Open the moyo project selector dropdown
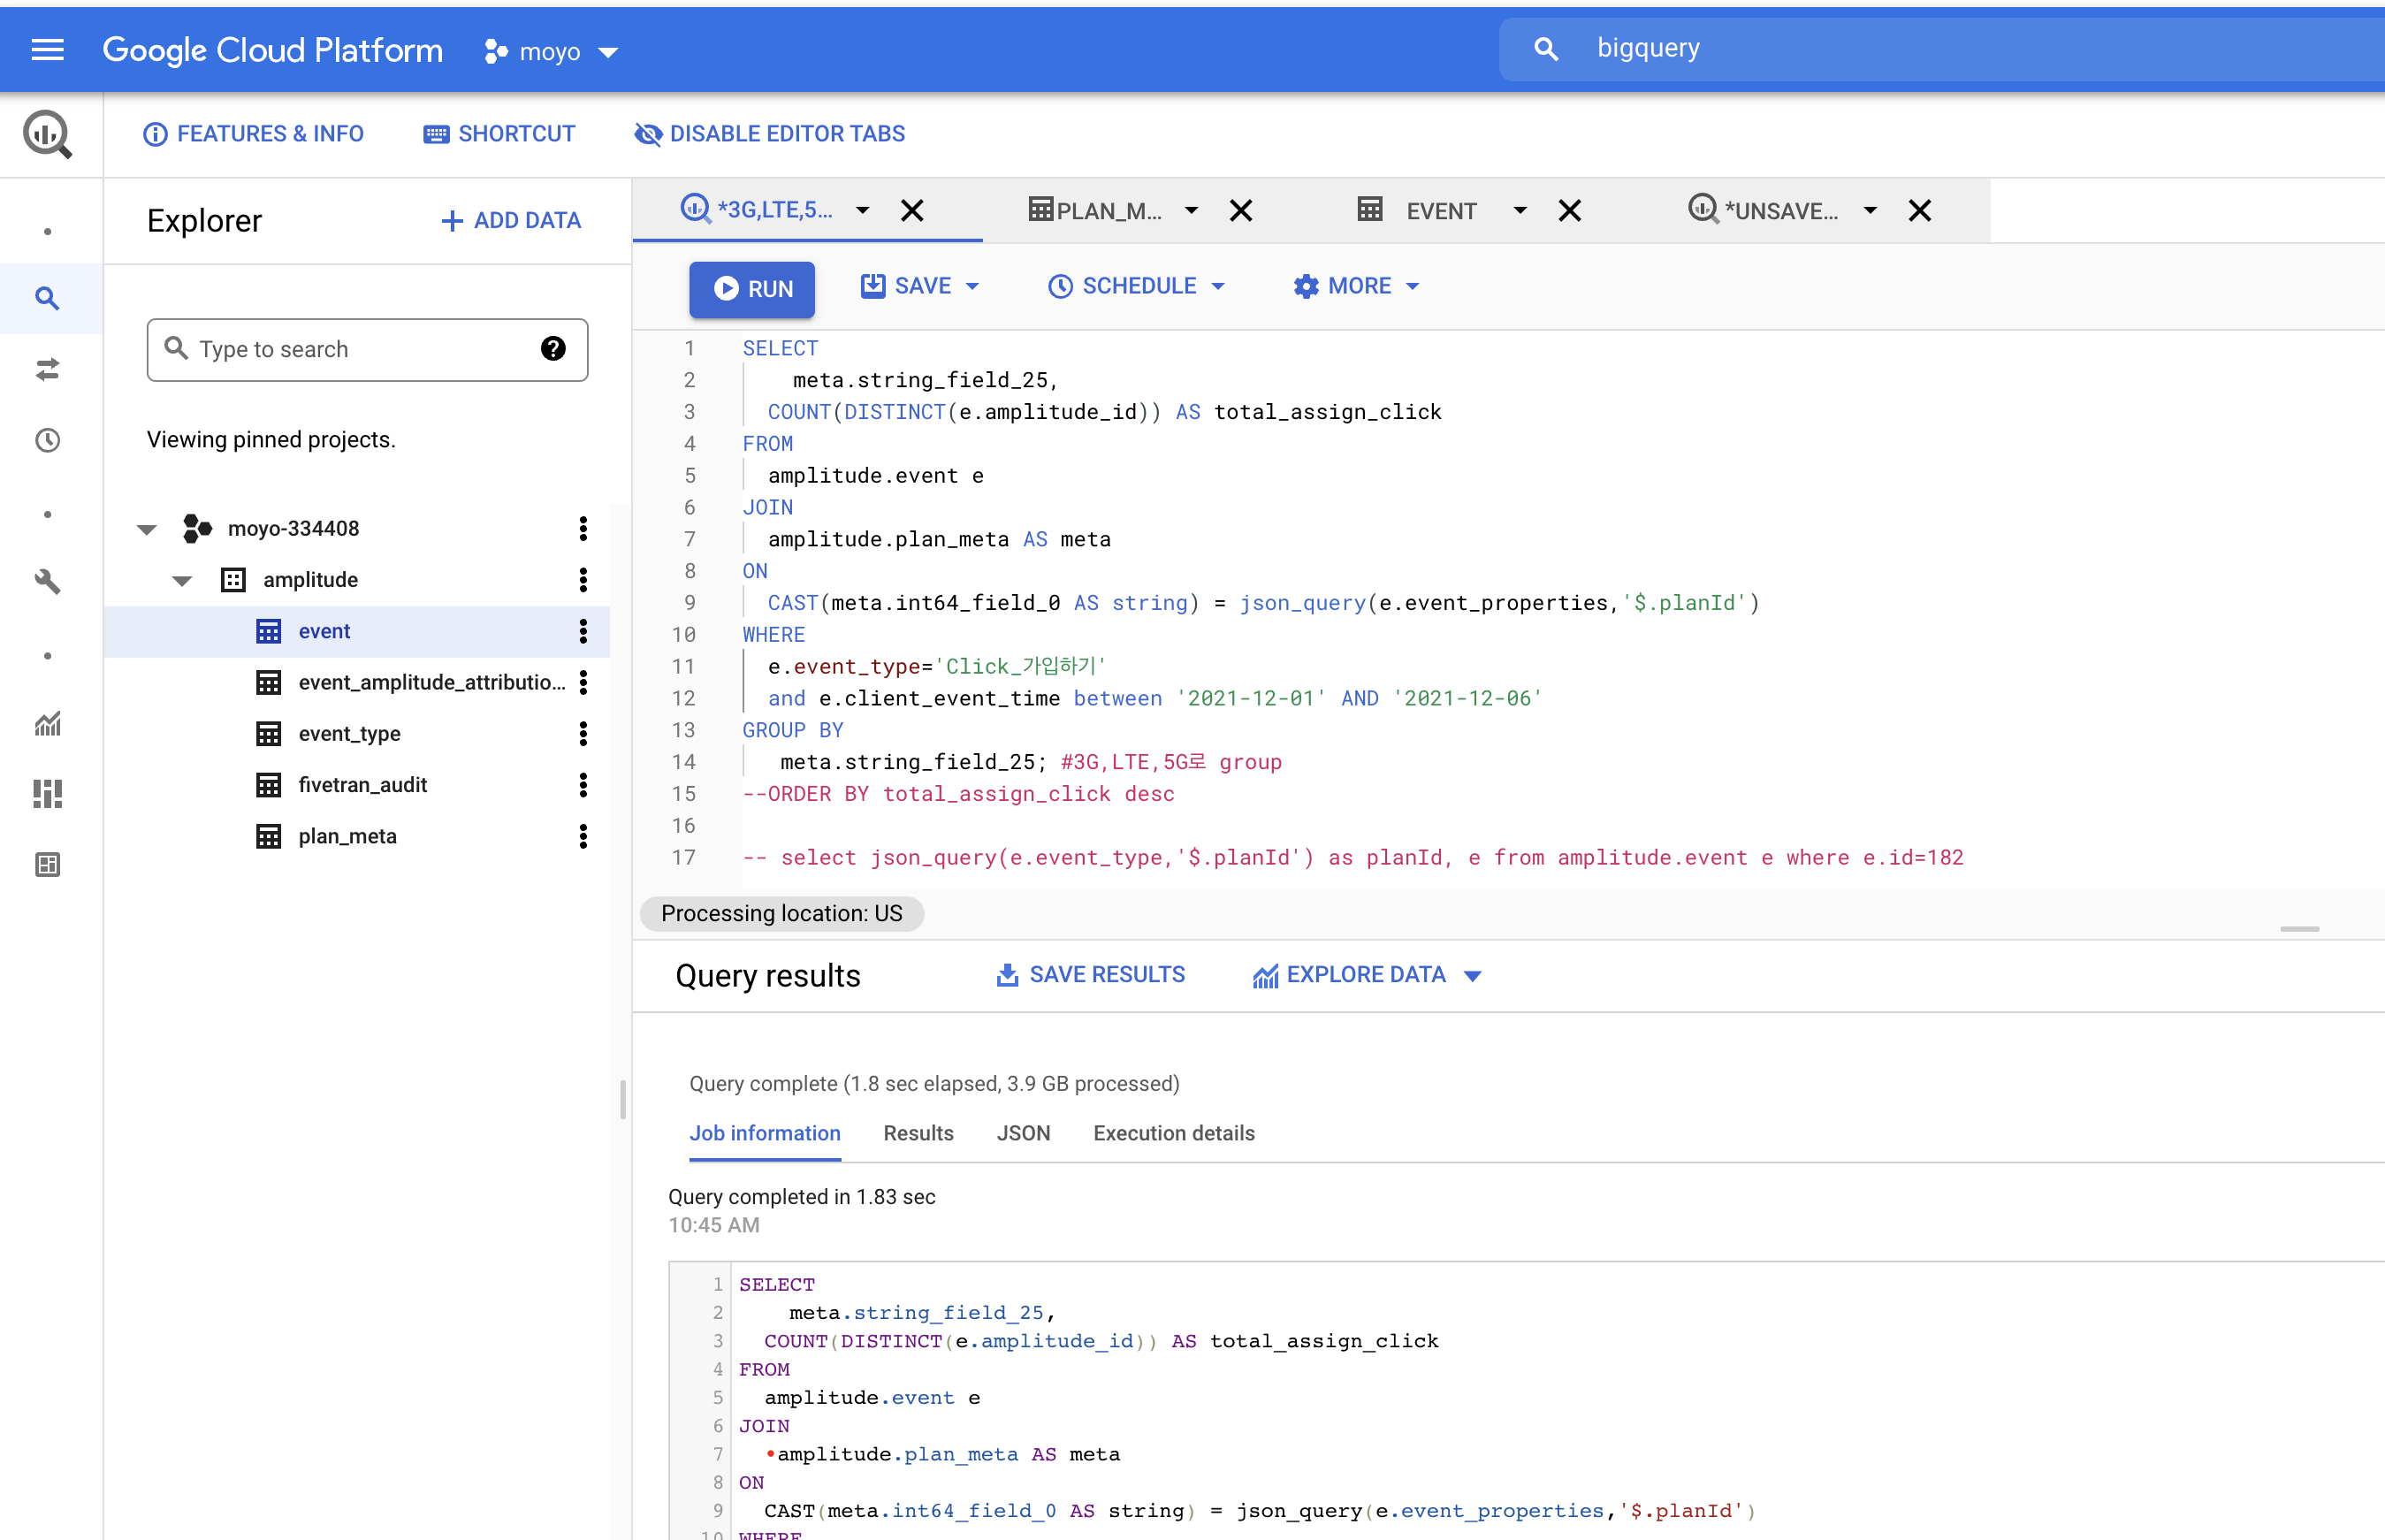 point(551,51)
